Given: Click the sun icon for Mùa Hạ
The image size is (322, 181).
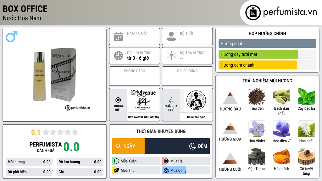Looking at the screenshot, I should (166, 161).
